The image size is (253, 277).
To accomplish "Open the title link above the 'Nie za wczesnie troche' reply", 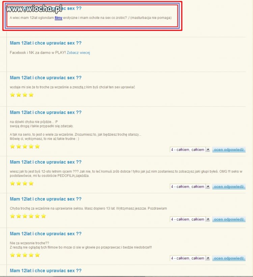I will 46,234.
